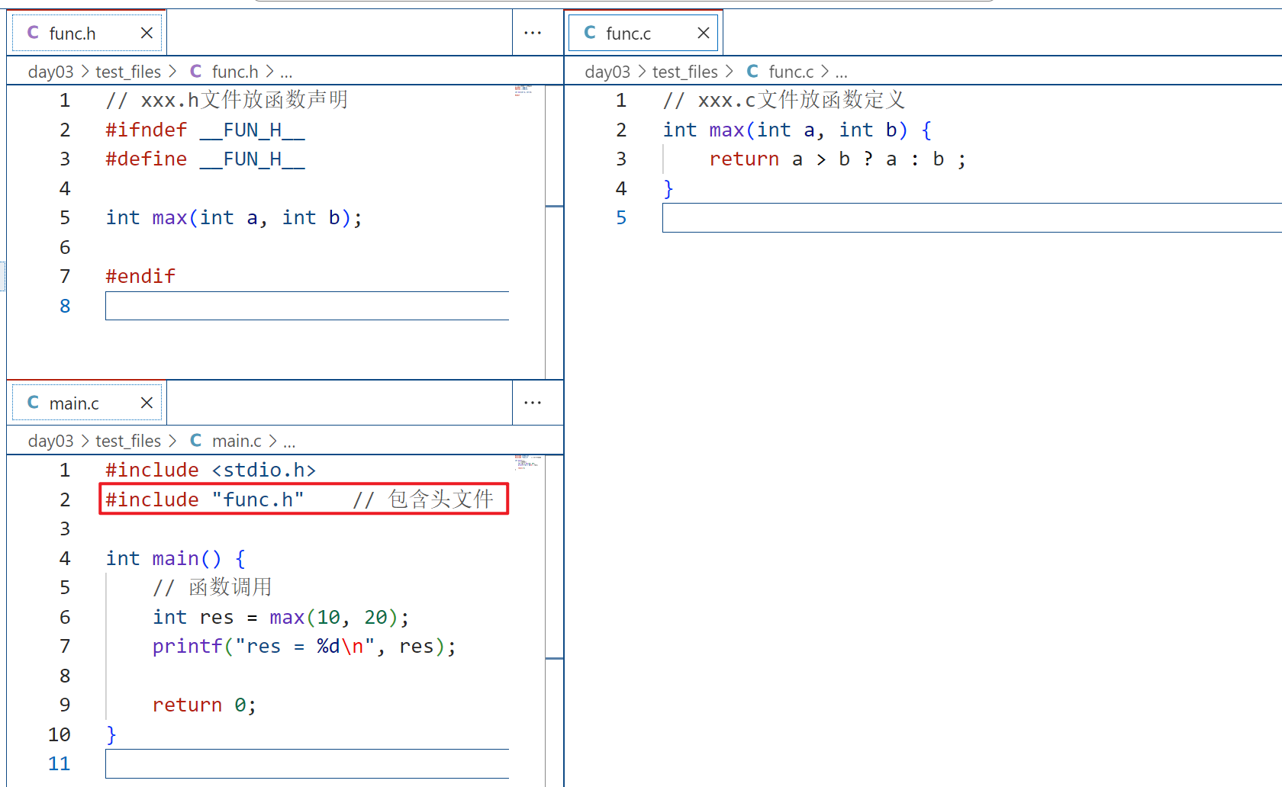Place cursor on empty line 8 in func.h
The height and width of the screenshot is (787, 1282).
[307, 306]
